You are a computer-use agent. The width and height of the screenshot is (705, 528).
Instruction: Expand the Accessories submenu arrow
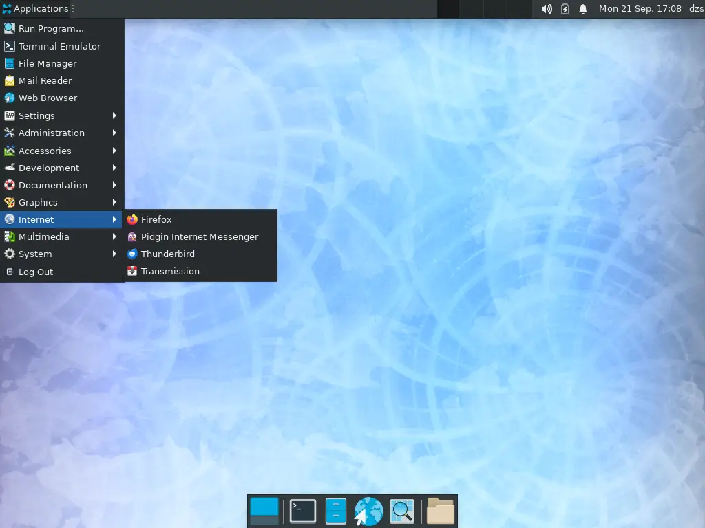(x=114, y=151)
